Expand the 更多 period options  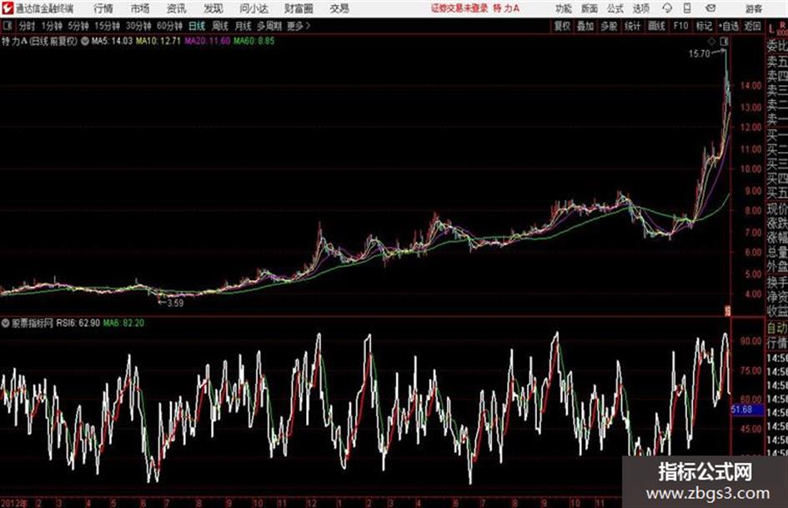click(x=299, y=26)
